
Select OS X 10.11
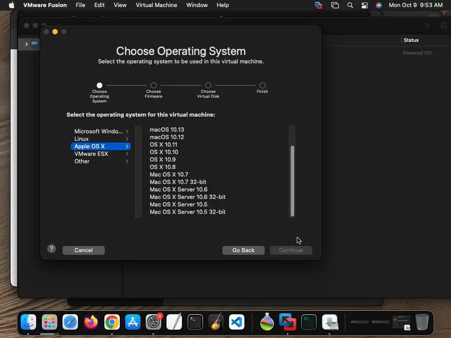click(163, 144)
